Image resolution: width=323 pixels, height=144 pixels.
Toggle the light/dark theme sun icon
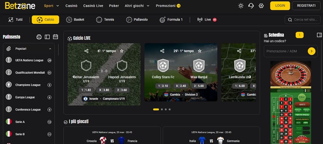[241, 6]
